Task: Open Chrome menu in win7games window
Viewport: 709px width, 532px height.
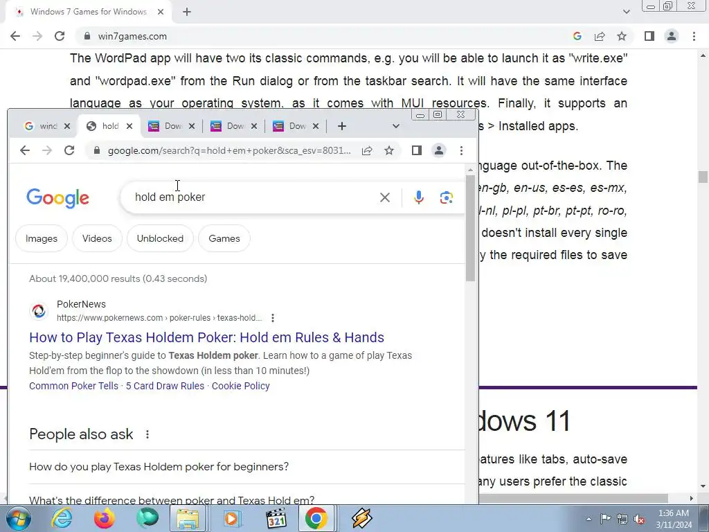Action: pyautogui.click(x=694, y=36)
